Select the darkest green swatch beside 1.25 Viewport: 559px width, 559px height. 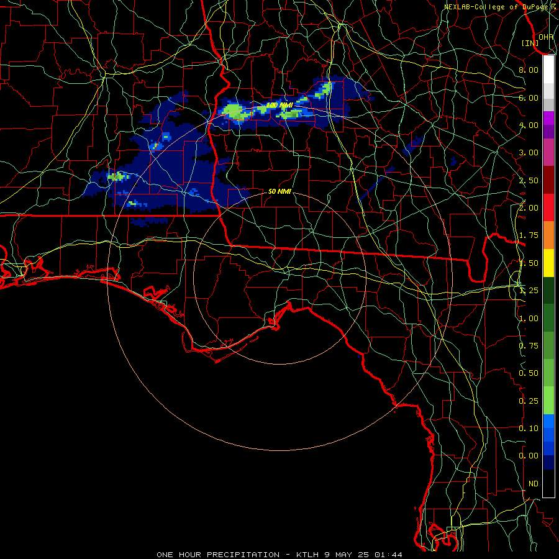click(548, 291)
